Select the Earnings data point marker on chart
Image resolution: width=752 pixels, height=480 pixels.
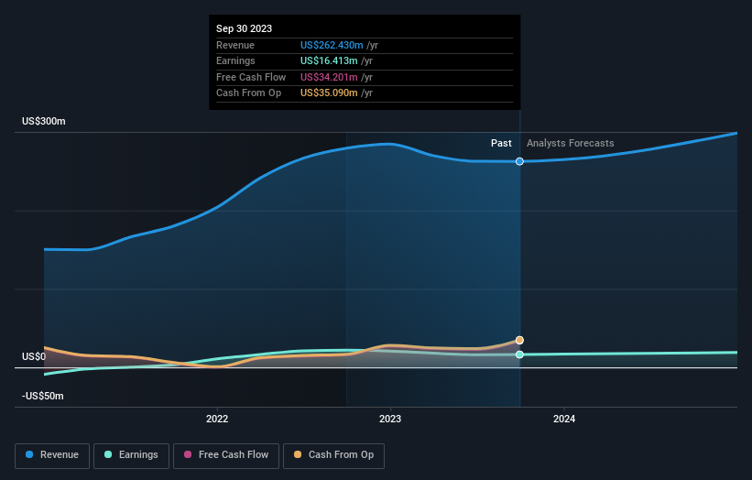(x=519, y=355)
